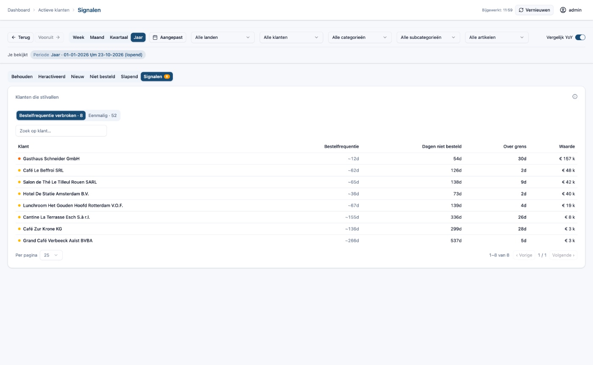Click the info icon in Klanten die stilvallen card
This screenshot has width=593, height=365.
click(575, 97)
